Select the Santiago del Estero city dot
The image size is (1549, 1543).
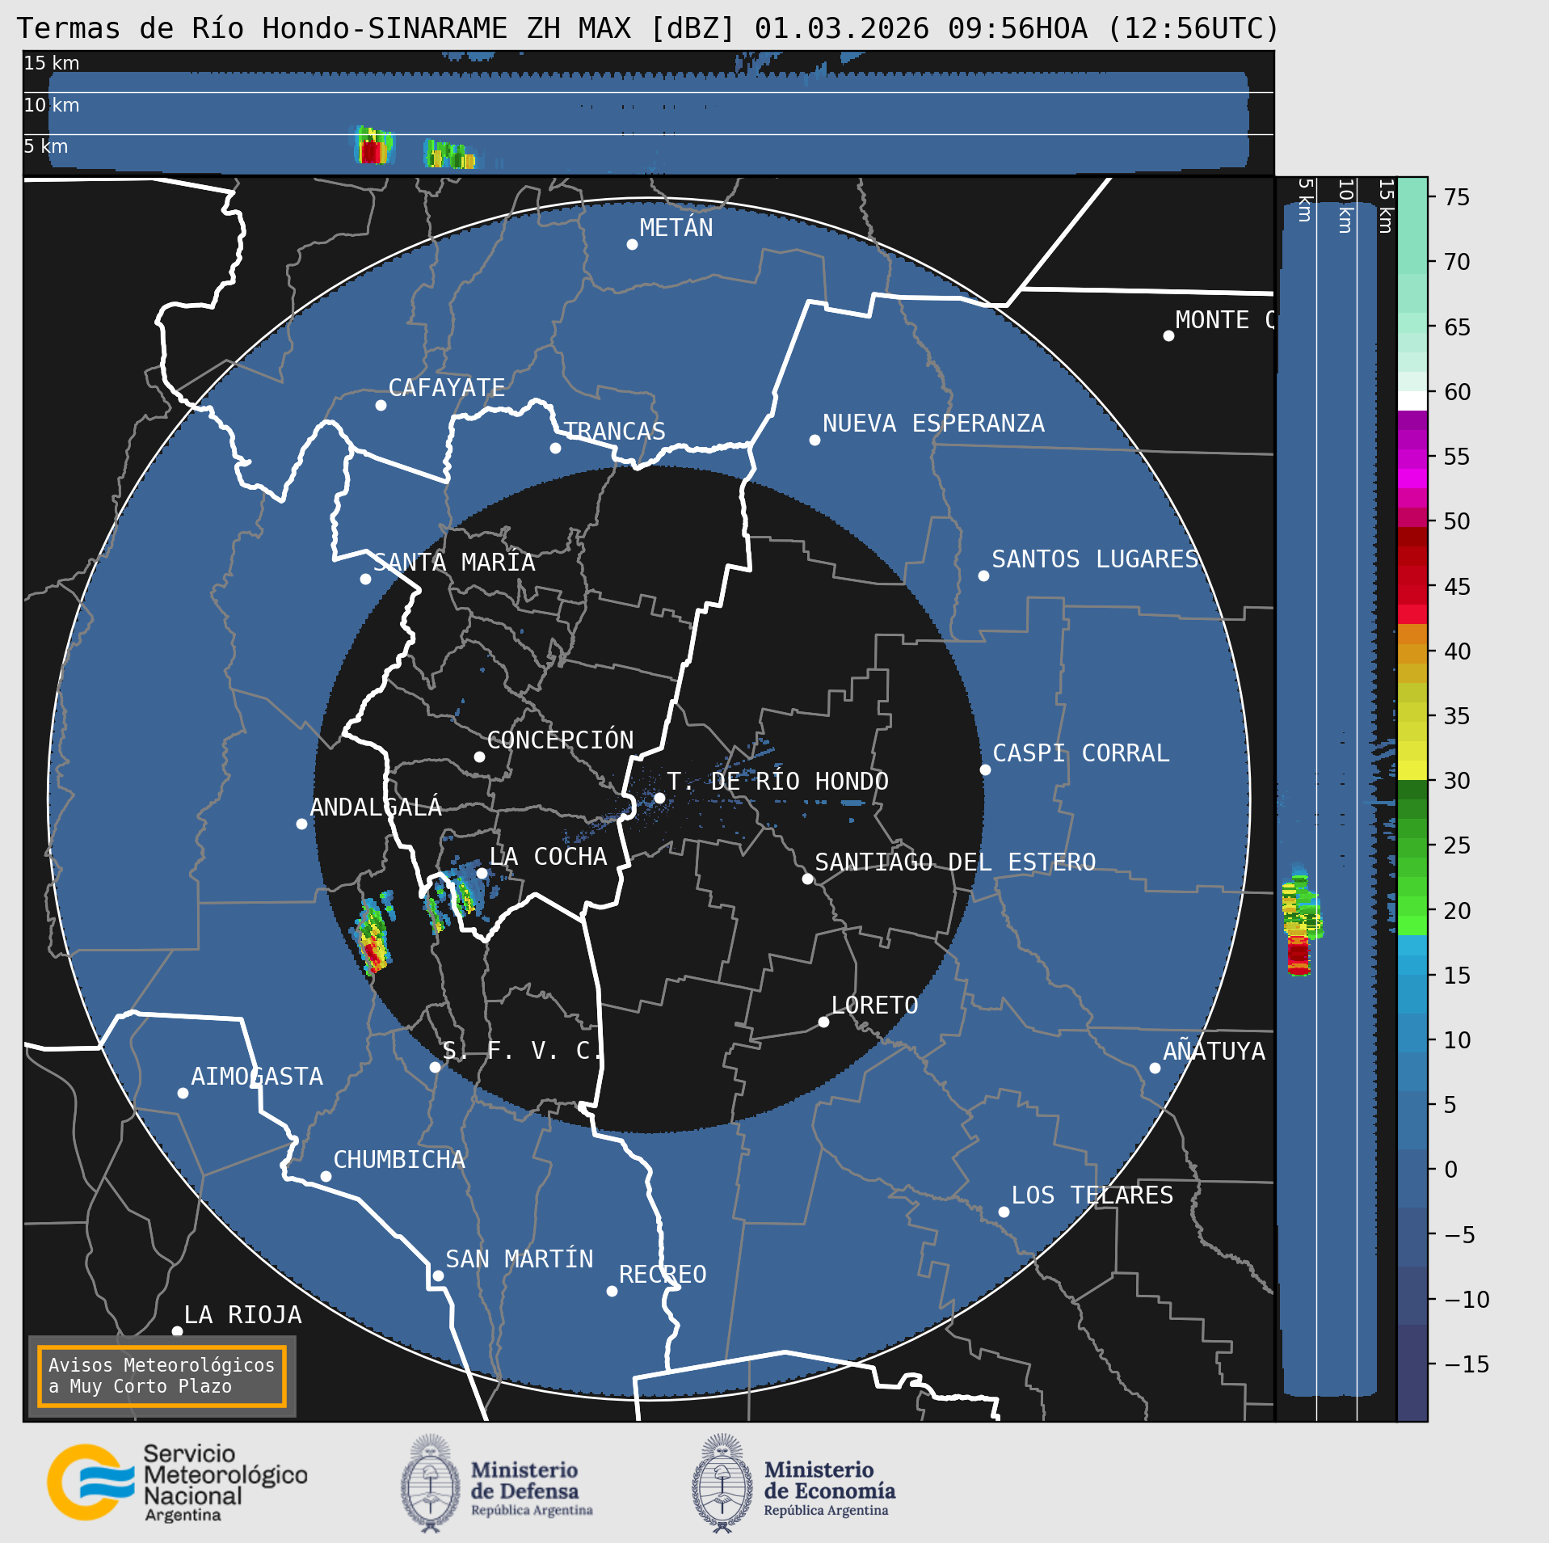[807, 879]
